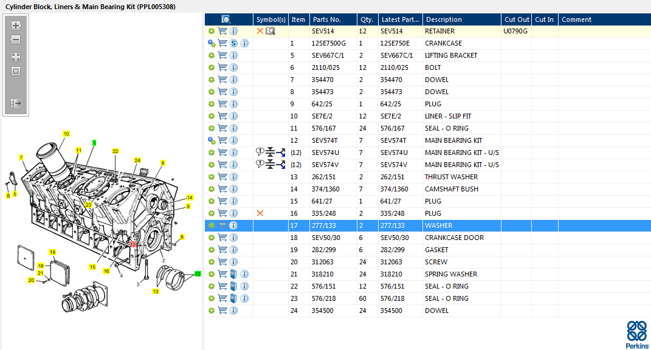
Task: Click the compress arrows symbol in the SEV574U row
Action: pyautogui.click(x=270, y=153)
